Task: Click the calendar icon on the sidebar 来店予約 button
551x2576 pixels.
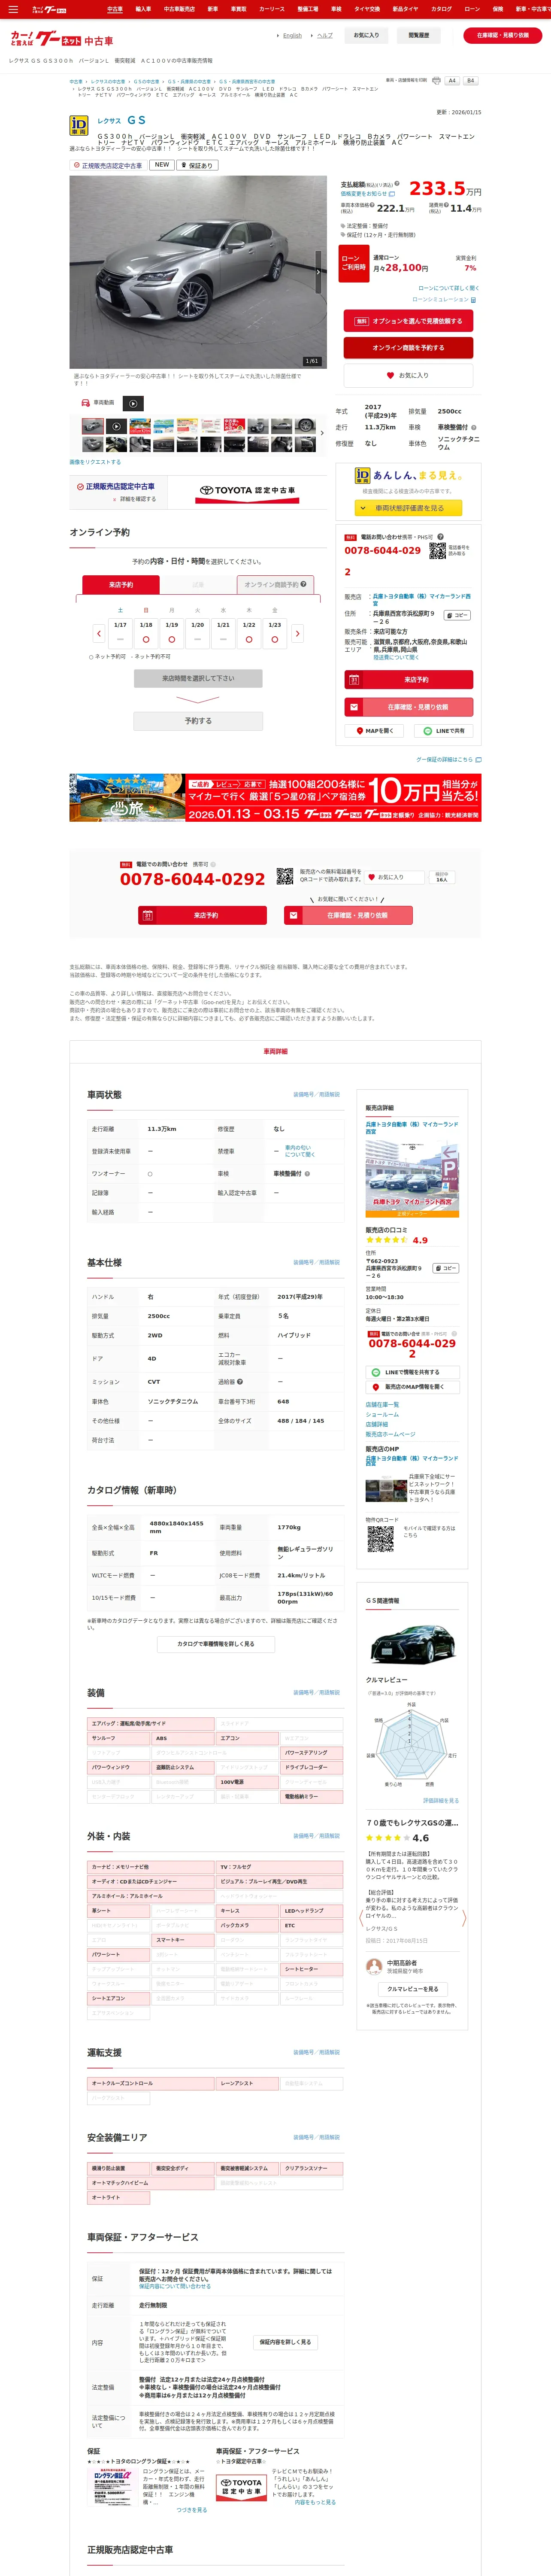Action: [353, 679]
